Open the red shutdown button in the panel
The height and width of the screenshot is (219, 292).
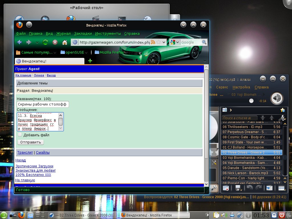(282, 215)
